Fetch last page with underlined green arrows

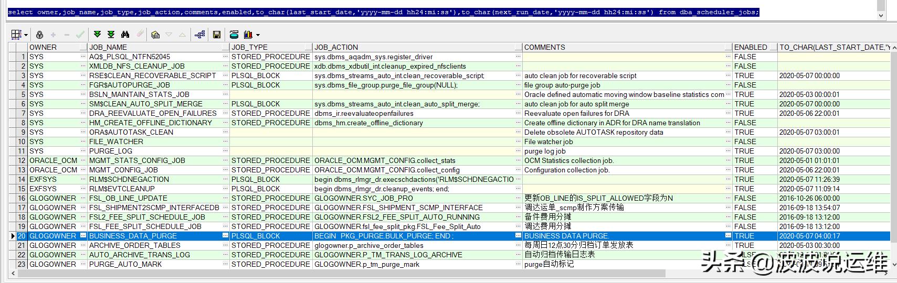click(x=111, y=35)
